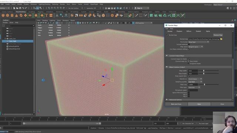Select by object type mode icon
The width and height of the screenshot is (237, 133).
pos(37,8)
